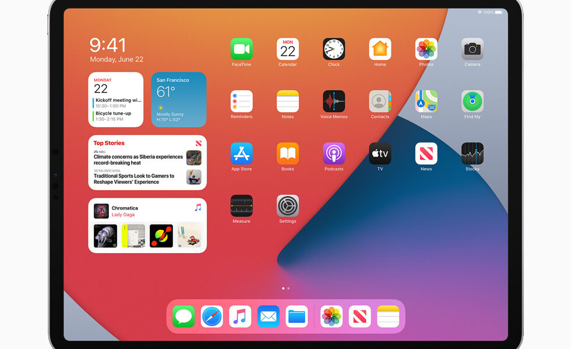The height and width of the screenshot is (349, 571).
Task: Play the yellow striped album in the Music widget
Action: click(x=133, y=236)
